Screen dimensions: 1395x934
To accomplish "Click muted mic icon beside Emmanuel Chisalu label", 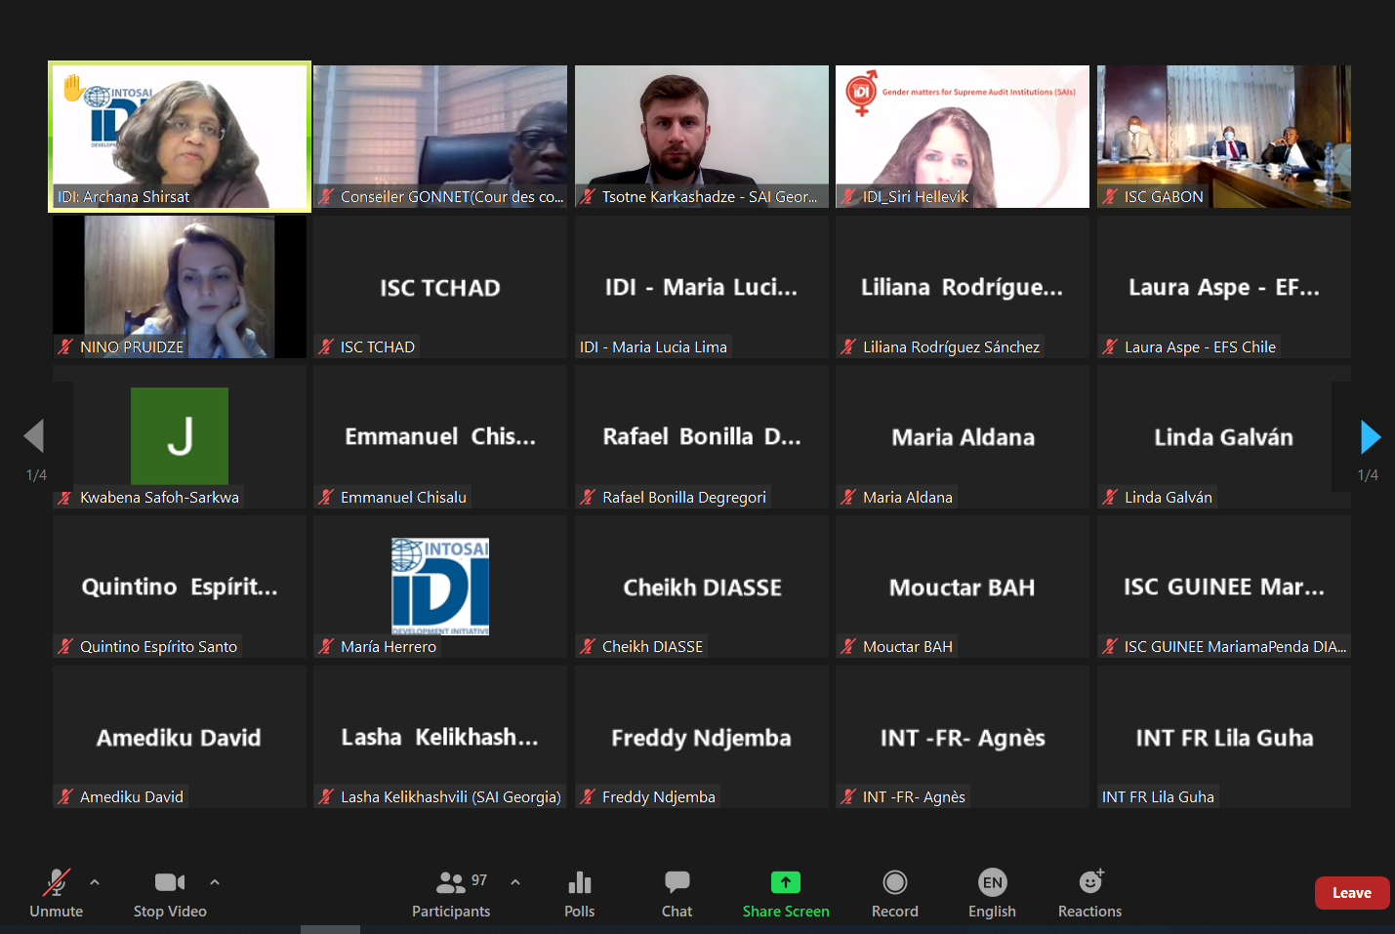I will point(326,497).
